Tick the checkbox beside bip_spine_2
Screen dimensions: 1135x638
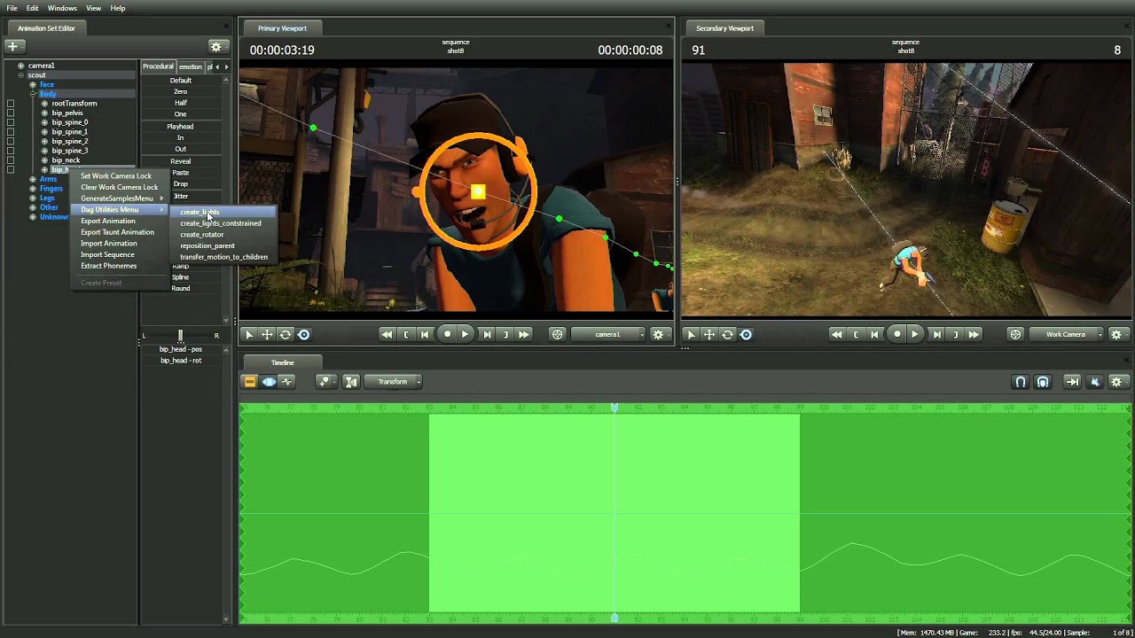[x=11, y=142]
